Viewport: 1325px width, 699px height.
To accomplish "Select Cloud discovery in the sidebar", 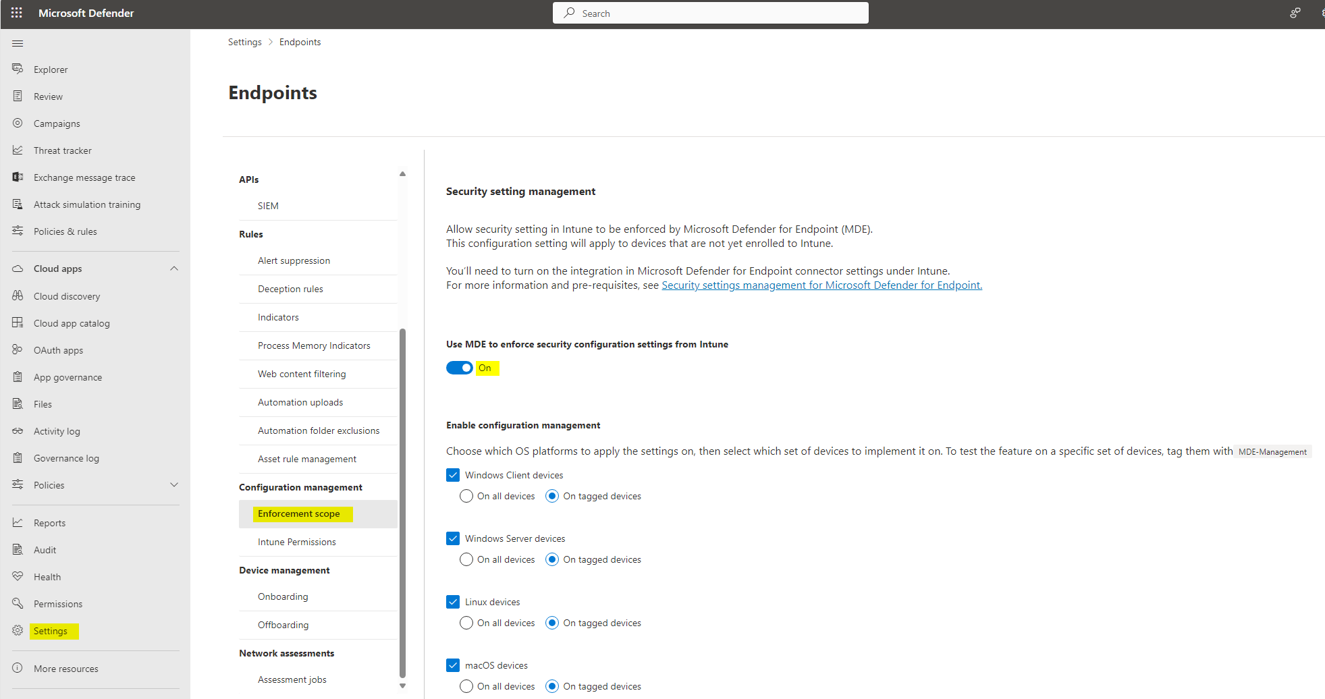I will (x=67, y=296).
